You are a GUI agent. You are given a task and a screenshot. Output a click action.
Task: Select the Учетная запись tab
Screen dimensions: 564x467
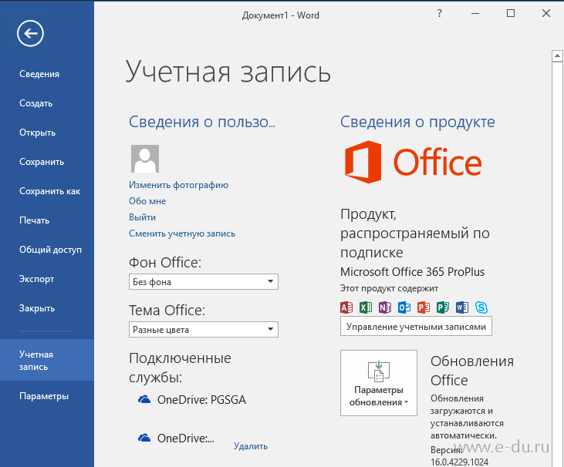pyautogui.click(x=47, y=361)
